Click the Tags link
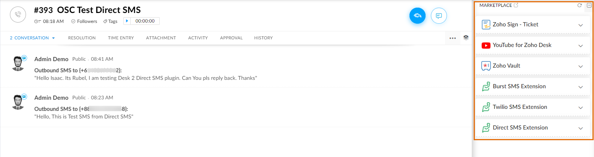This screenshot has width=594, height=157. (110, 21)
